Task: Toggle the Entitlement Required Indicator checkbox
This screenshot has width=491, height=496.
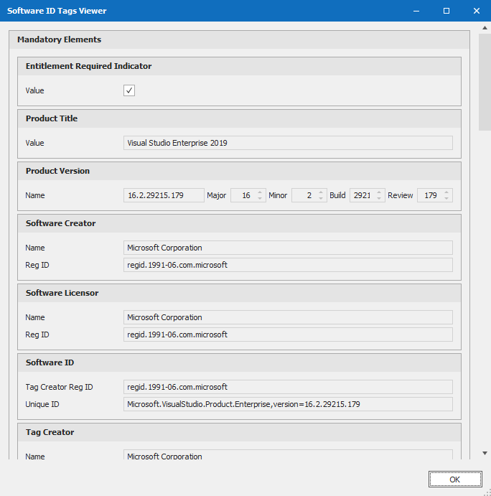Action: (129, 90)
